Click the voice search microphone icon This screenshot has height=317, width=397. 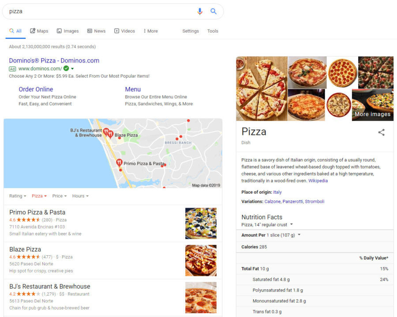[x=200, y=11]
